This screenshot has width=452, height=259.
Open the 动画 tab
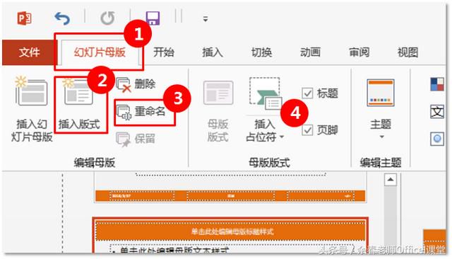311,52
